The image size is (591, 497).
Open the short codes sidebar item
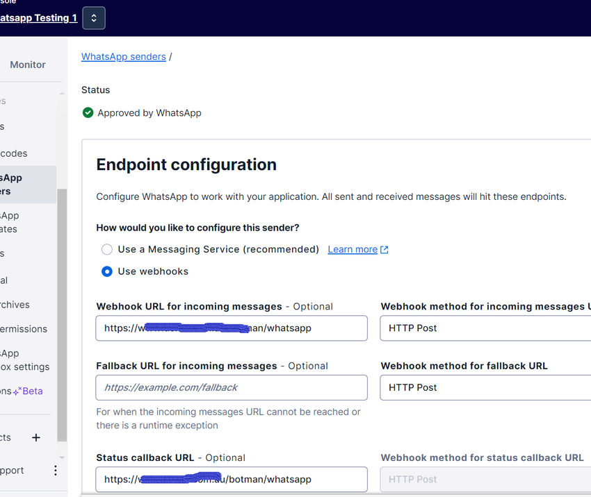tap(14, 153)
